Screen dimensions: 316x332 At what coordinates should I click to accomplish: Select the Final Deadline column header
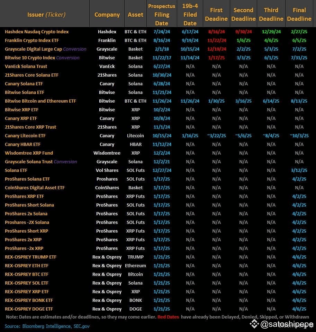tap(299, 15)
